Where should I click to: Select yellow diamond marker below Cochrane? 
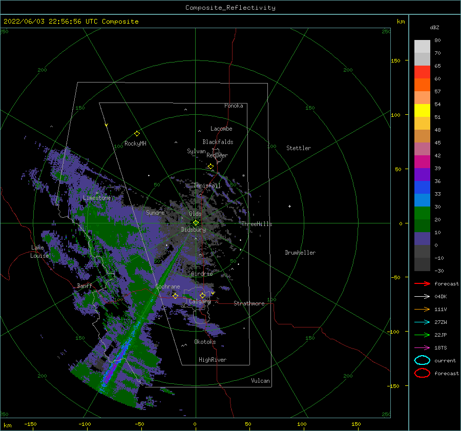click(176, 296)
